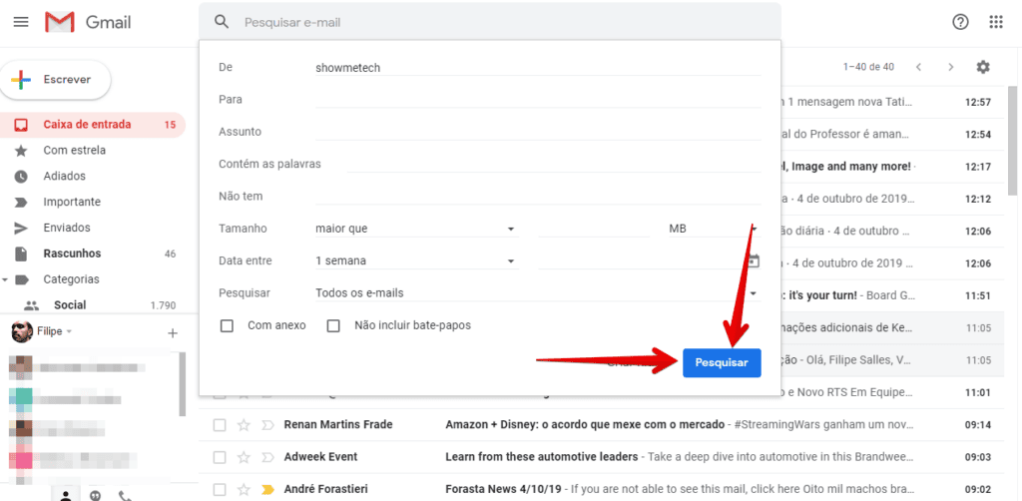Select the Adweek Event email checkbox

(220, 457)
